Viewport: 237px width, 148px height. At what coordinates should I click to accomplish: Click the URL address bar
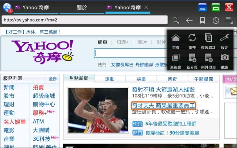[x=85, y=20]
